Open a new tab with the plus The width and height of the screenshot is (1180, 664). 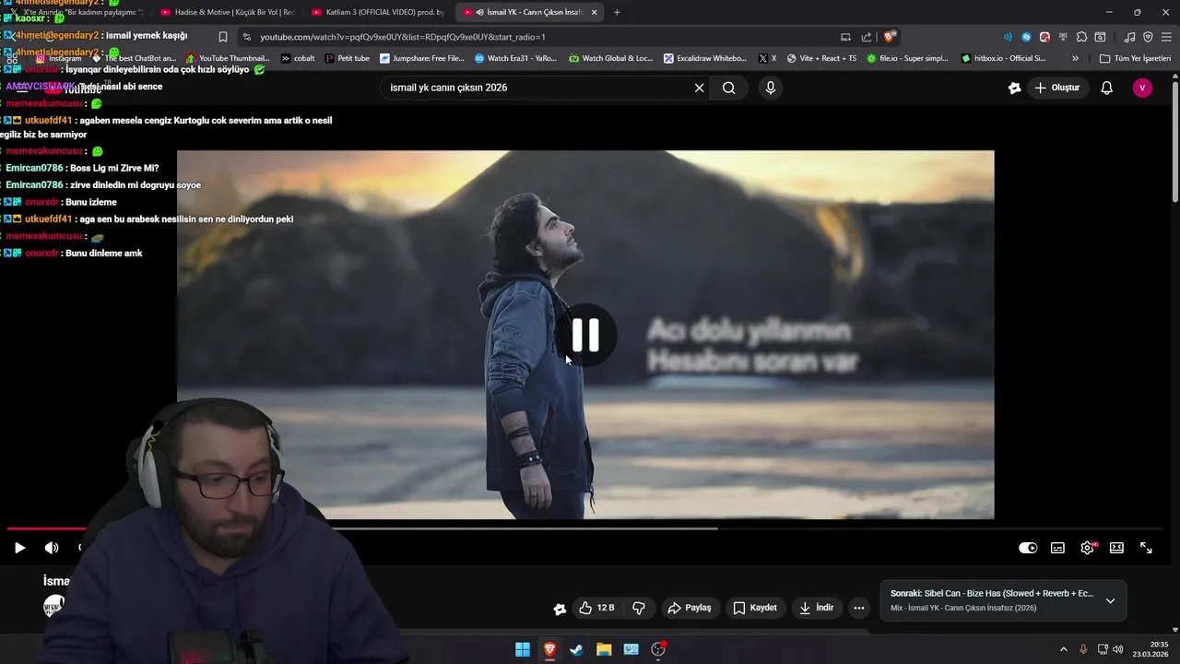[x=617, y=12]
